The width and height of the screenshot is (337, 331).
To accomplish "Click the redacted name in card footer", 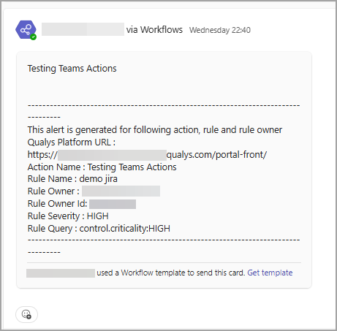I will pyautogui.click(x=61, y=273).
